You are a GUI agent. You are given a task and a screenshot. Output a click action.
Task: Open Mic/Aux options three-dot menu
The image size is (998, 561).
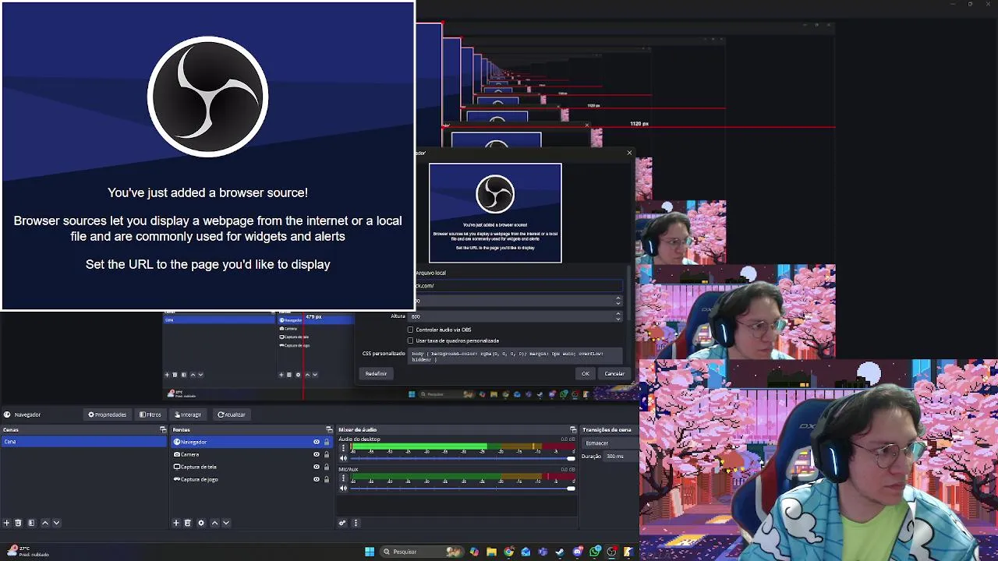343,478
